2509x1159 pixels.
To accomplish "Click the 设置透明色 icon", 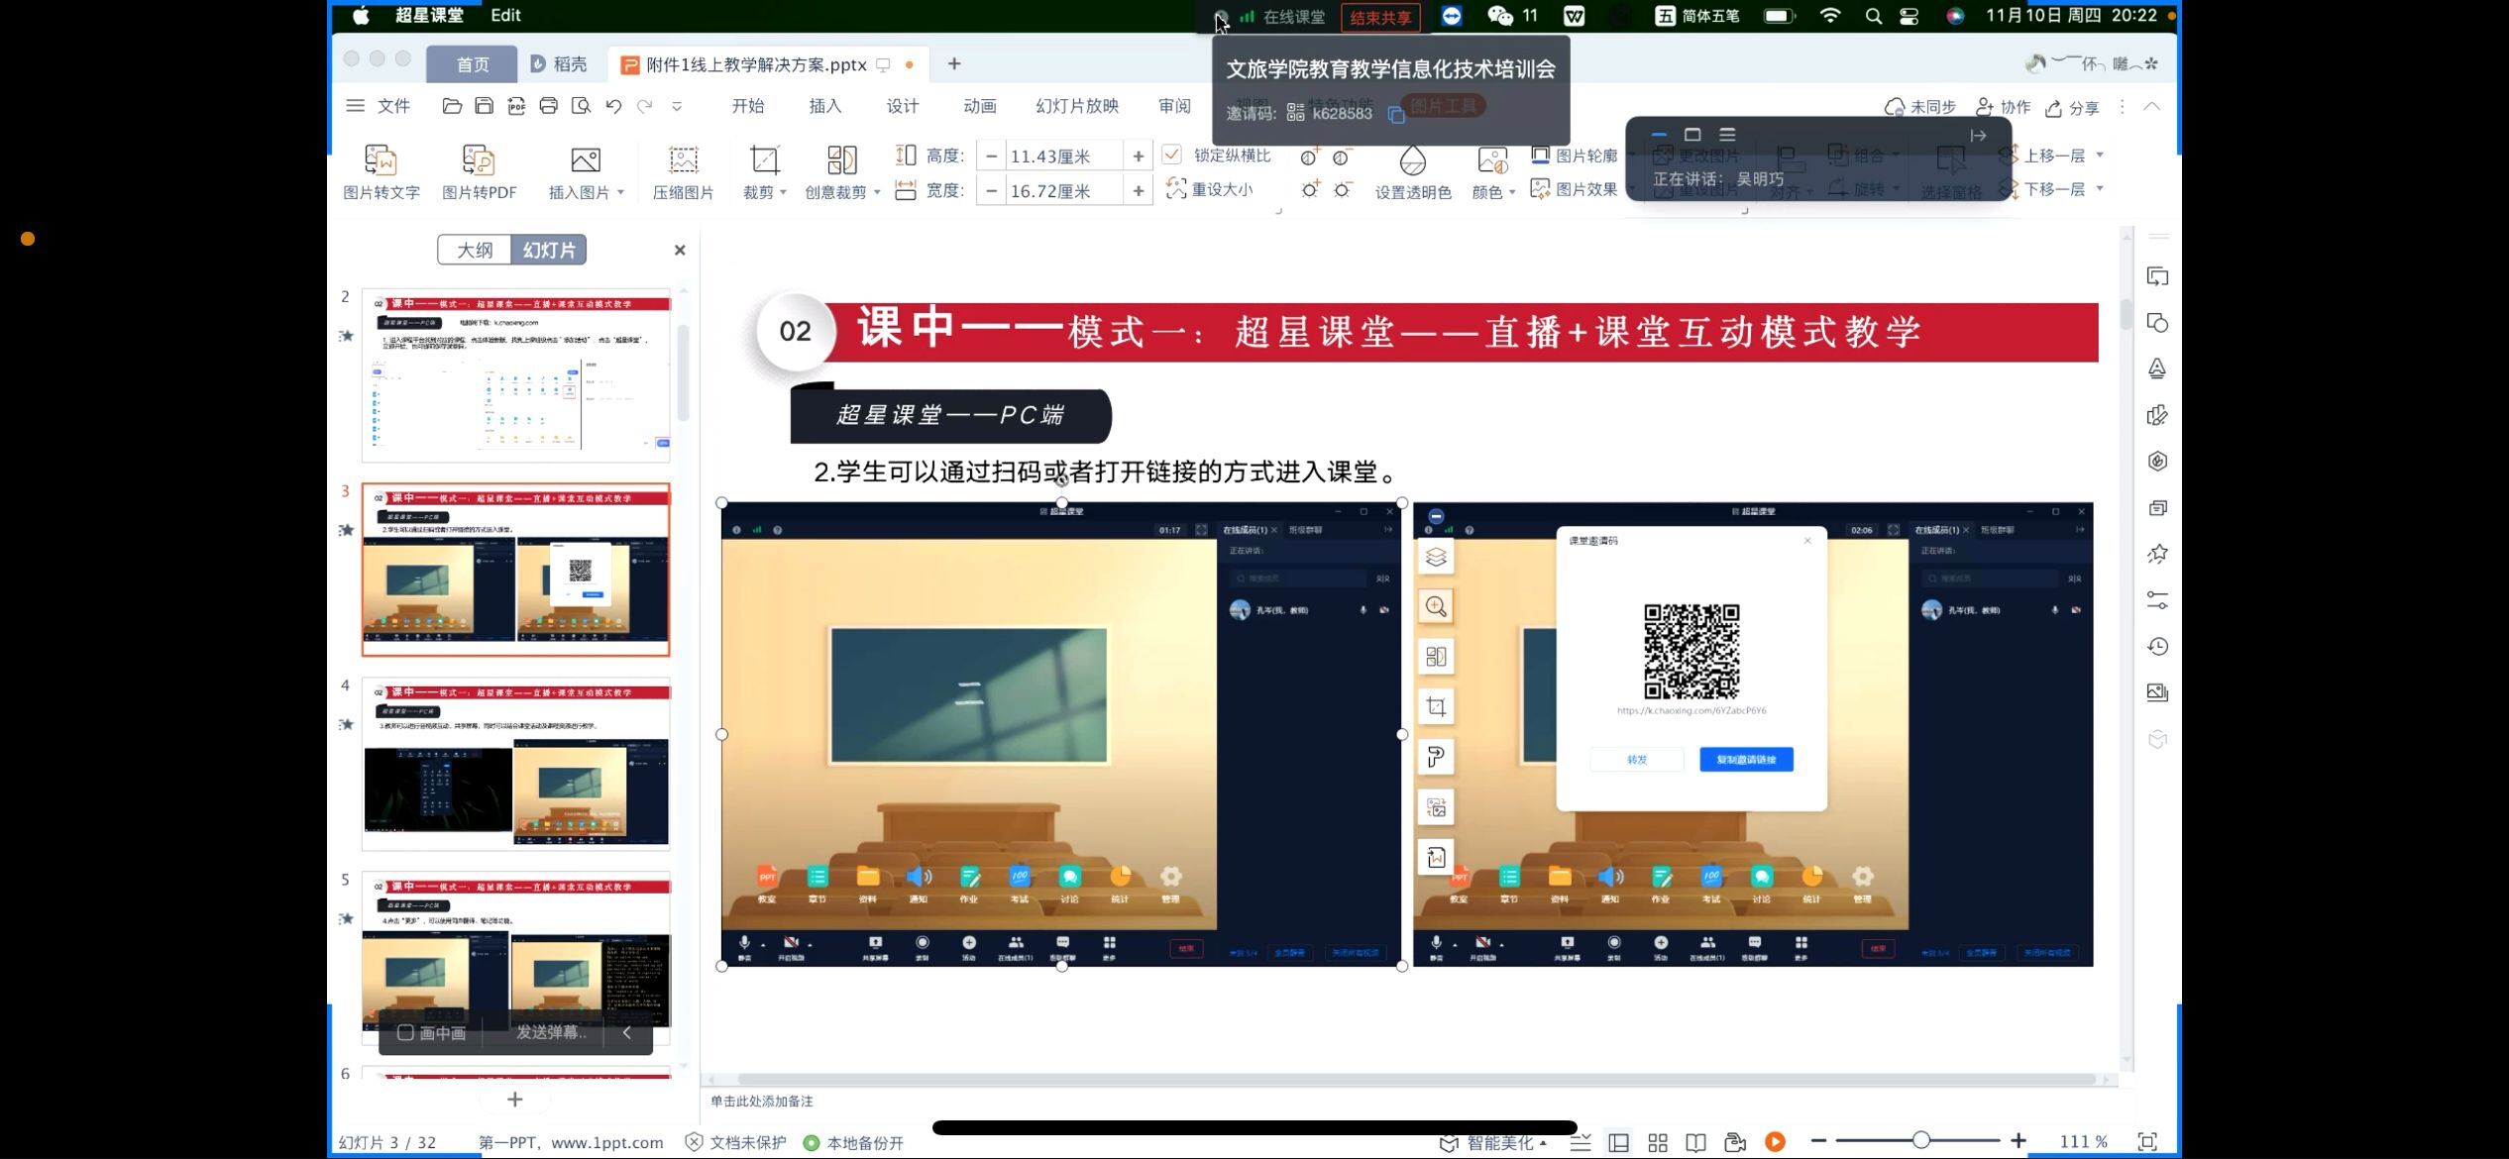I will tap(1413, 171).
